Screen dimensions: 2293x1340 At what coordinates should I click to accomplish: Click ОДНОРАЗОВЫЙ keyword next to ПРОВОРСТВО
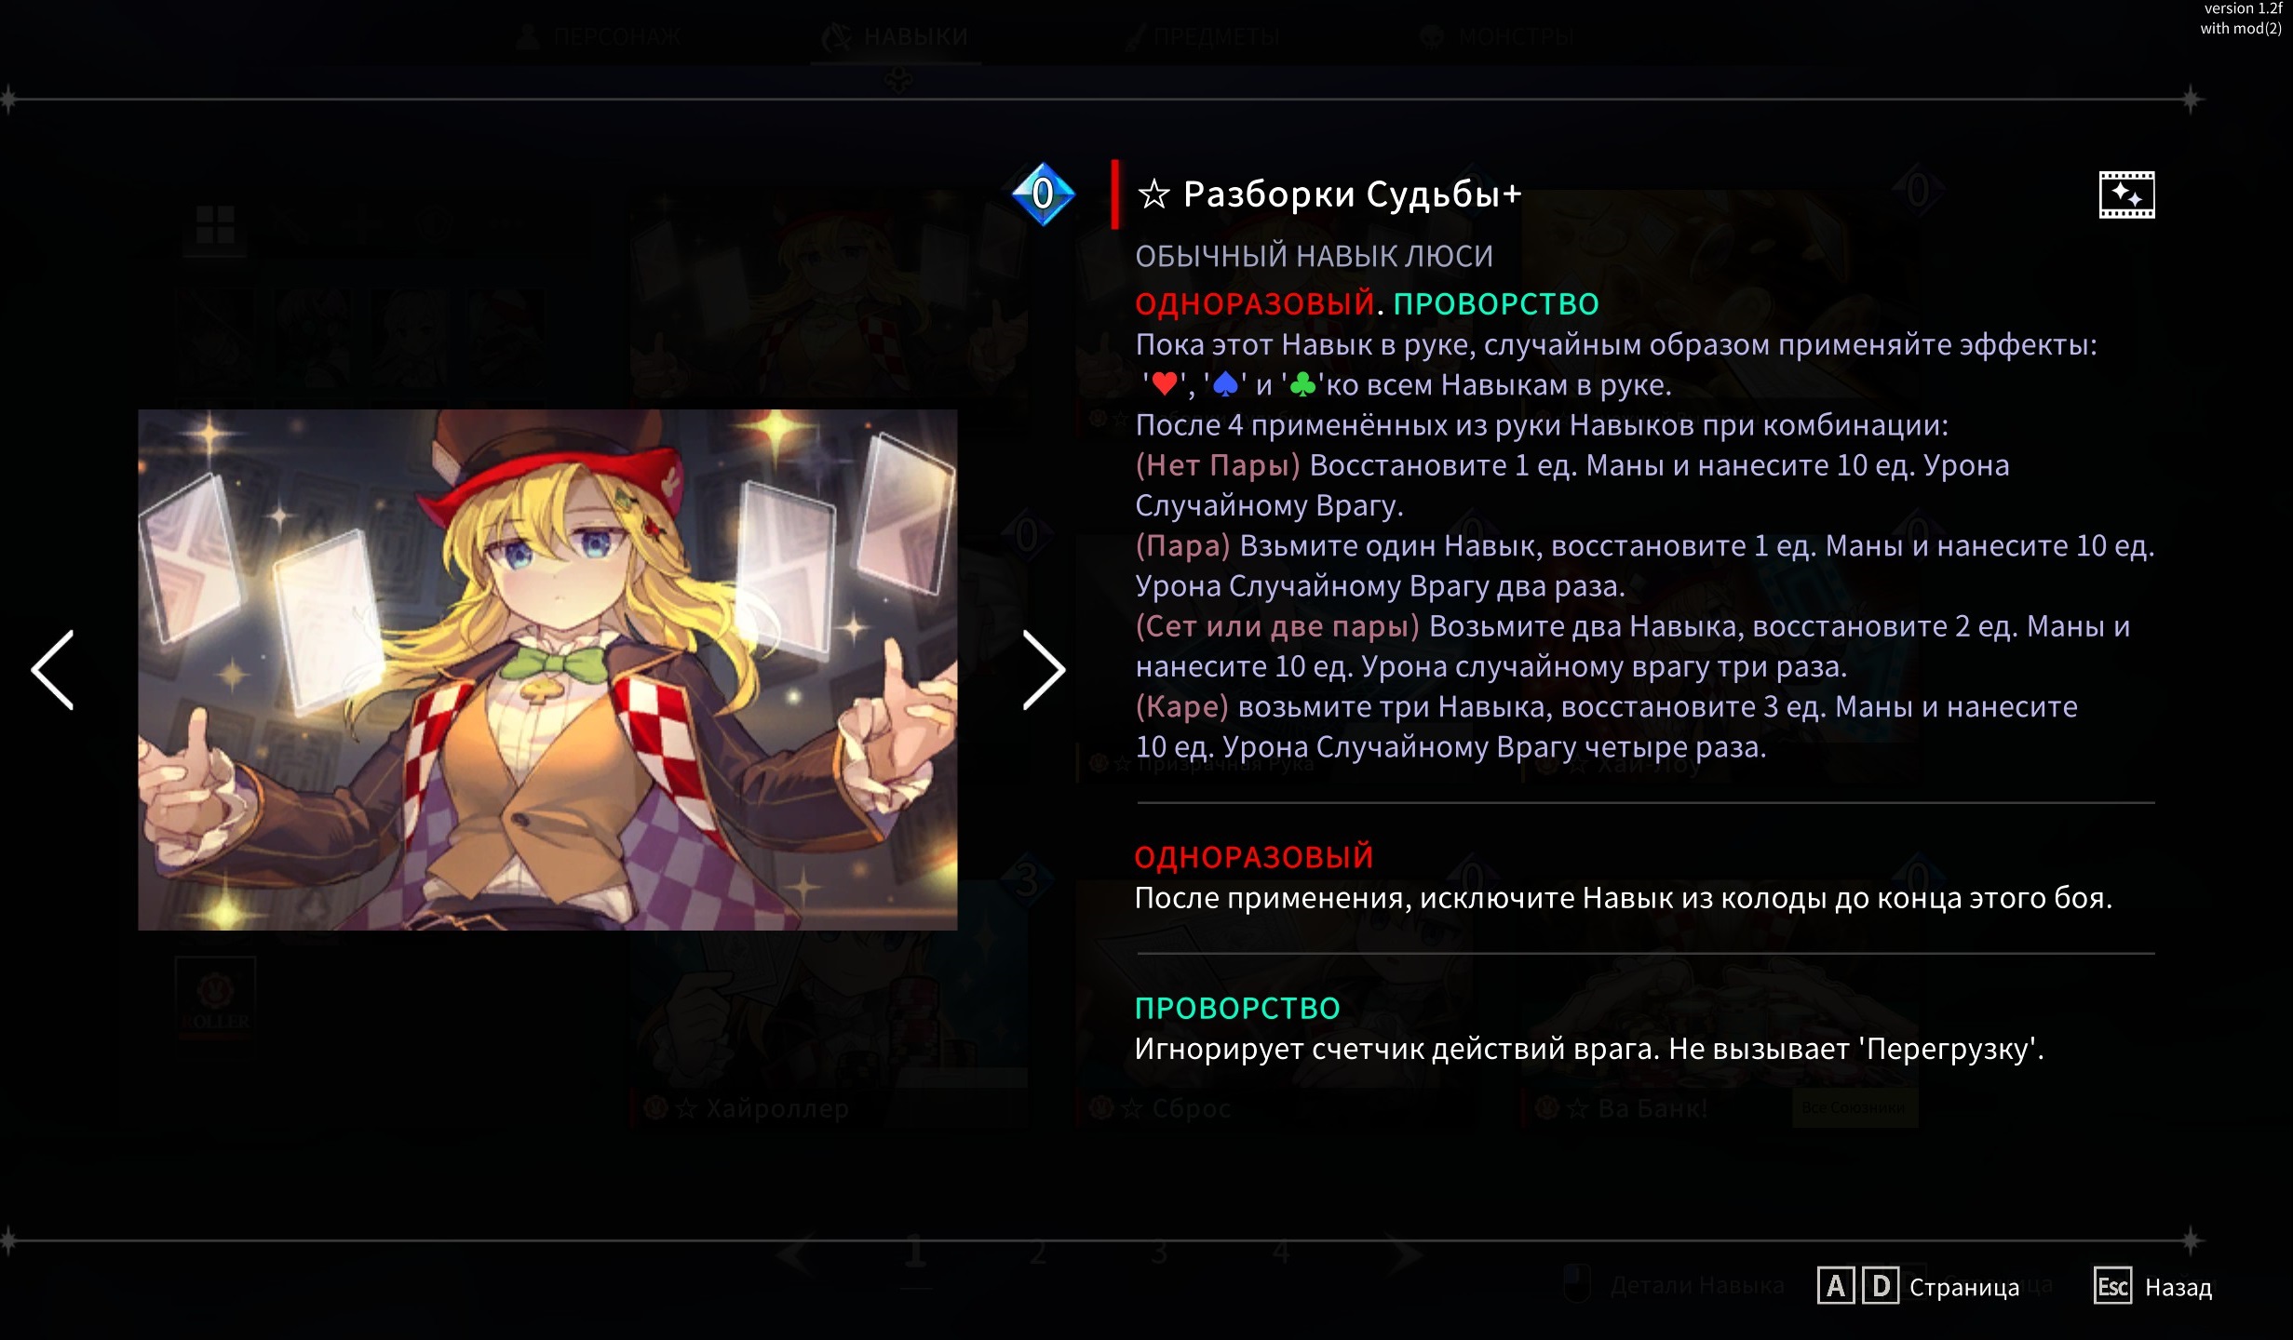coord(1254,303)
